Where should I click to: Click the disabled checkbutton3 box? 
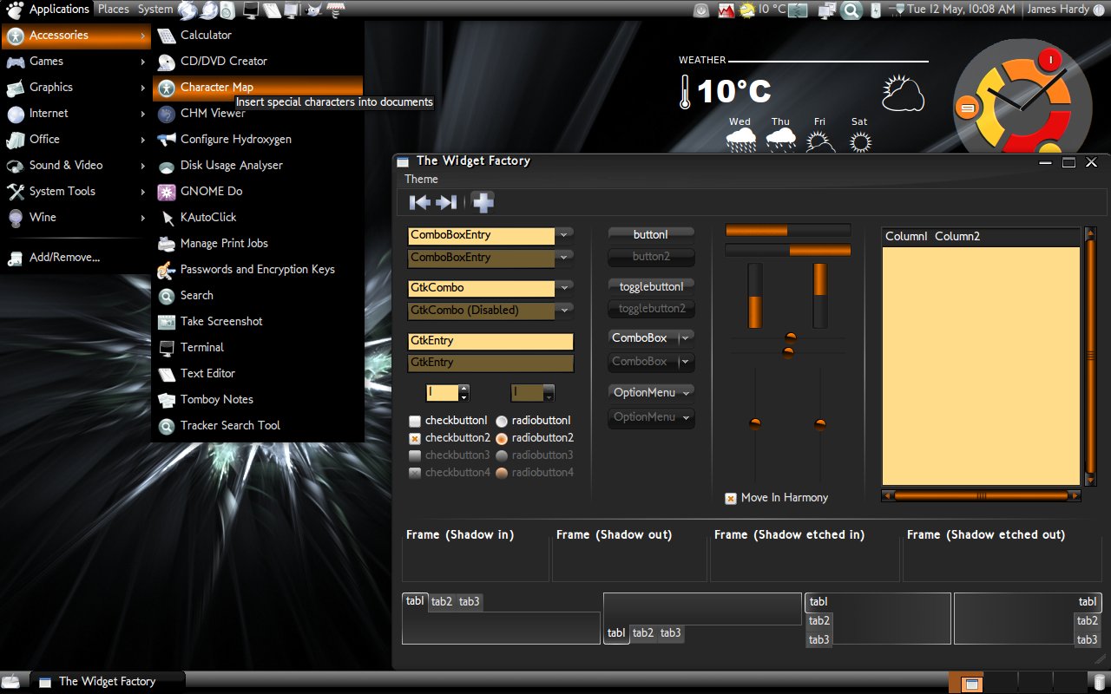[415, 455]
